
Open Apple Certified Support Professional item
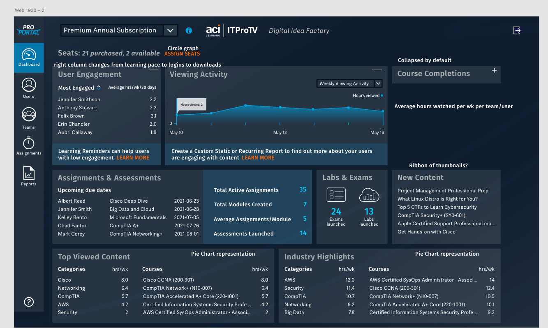tap(446, 224)
